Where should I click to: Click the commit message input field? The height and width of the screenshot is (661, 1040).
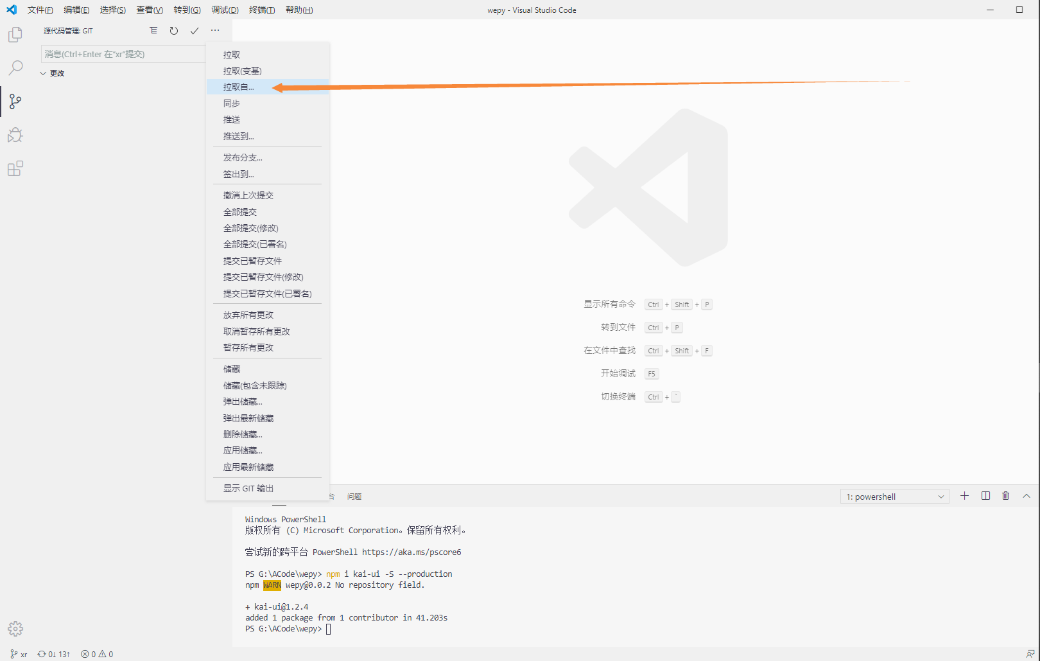coord(122,54)
